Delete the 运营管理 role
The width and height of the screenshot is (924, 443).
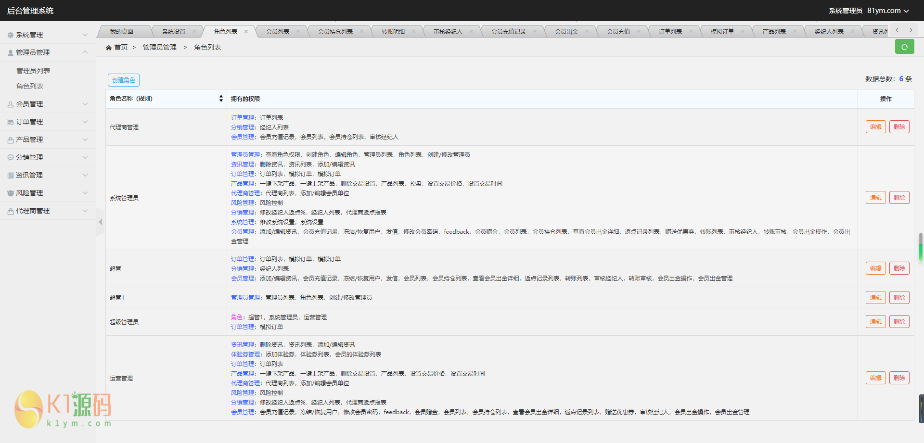pyautogui.click(x=899, y=378)
